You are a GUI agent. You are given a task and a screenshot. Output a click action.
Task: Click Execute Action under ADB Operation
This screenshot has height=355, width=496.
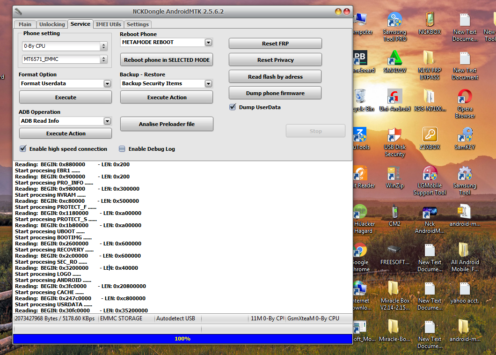point(66,133)
